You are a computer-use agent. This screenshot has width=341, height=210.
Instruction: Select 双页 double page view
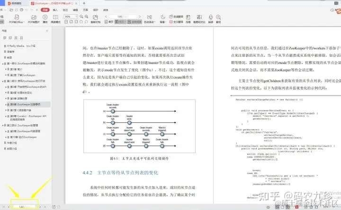click(x=120, y=22)
